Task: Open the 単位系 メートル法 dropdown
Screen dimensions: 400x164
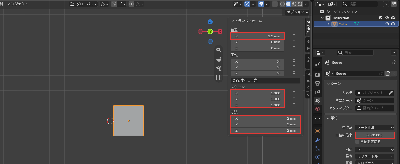Action: click(375, 127)
